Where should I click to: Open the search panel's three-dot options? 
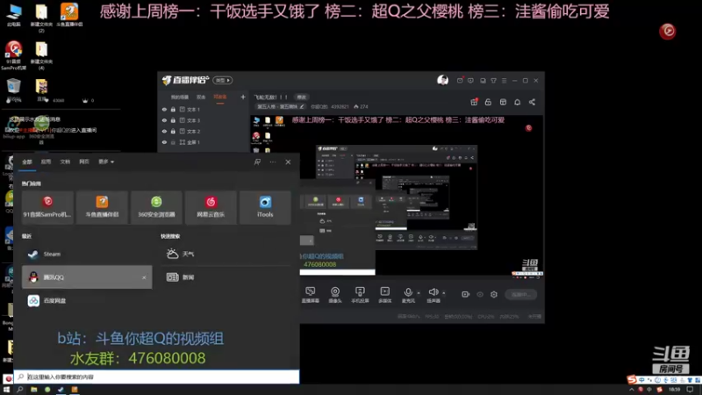pos(273,162)
